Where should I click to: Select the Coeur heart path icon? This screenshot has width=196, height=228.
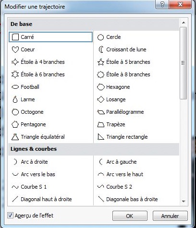pyautogui.click(x=15, y=49)
